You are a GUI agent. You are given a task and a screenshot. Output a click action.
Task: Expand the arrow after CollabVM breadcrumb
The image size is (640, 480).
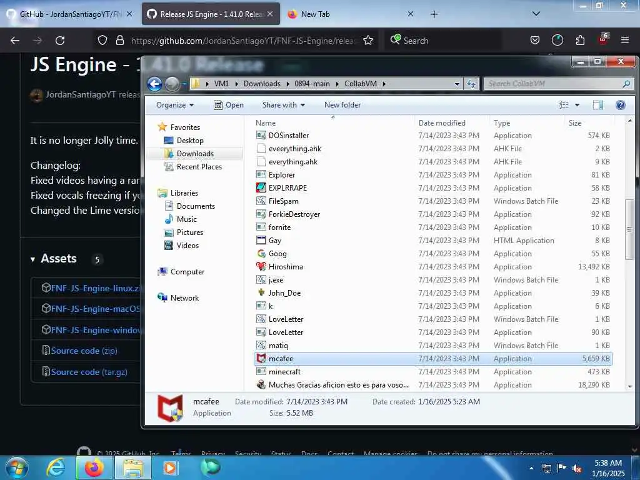pyautogui.click(x=384, y=84)
